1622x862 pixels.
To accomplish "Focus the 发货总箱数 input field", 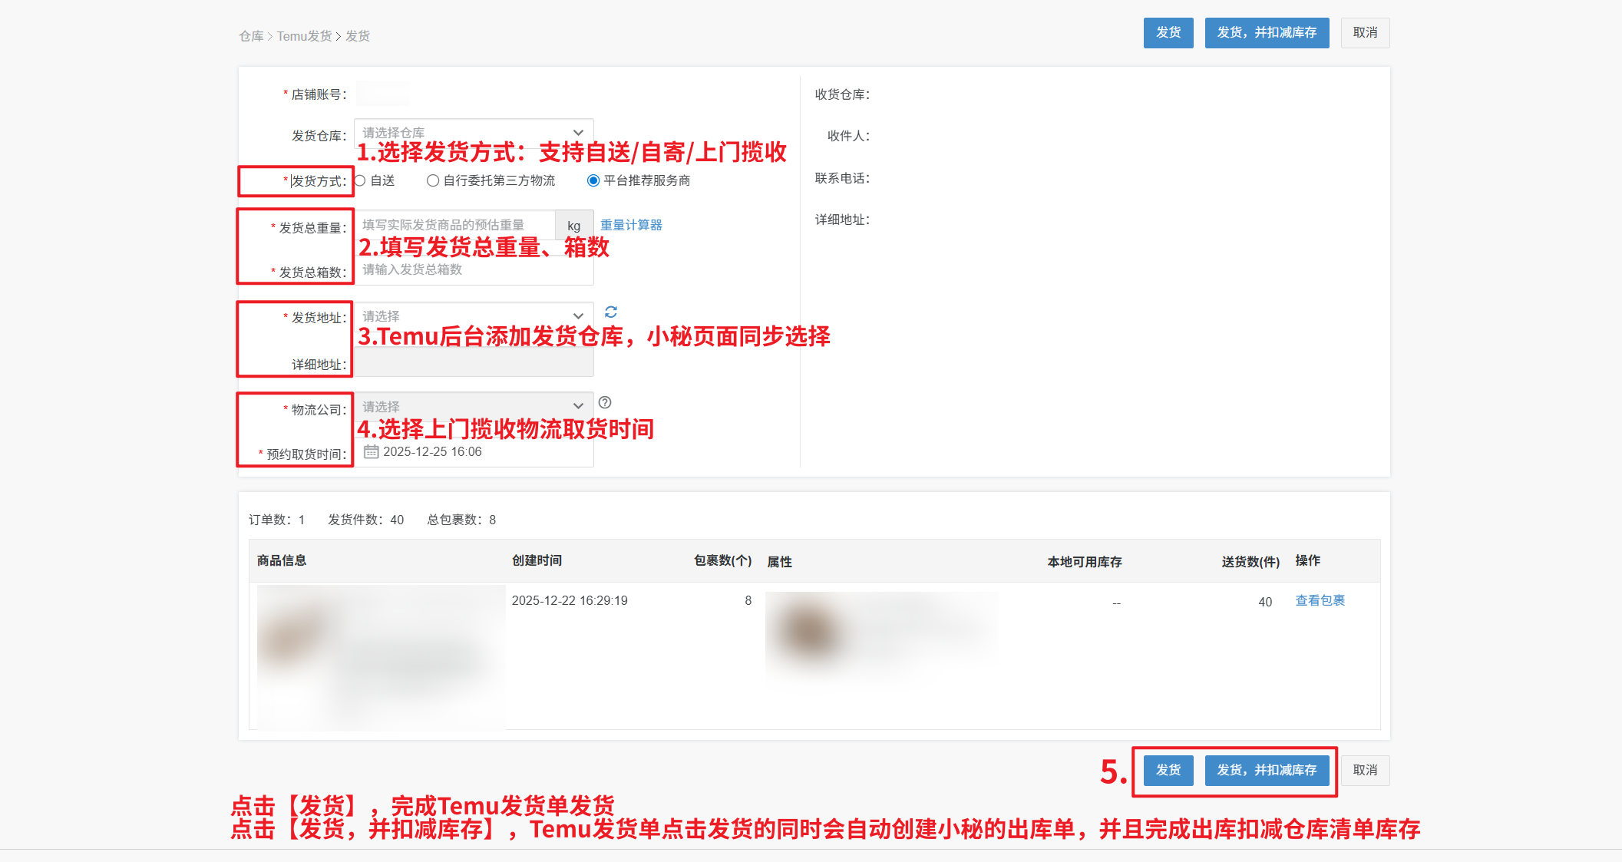I will (x=473, y=269).
